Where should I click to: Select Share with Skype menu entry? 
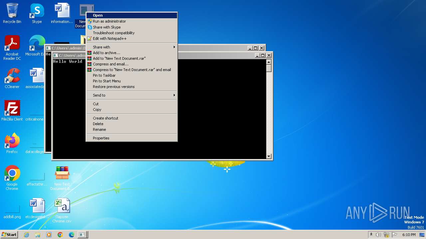click(x=131, y=27)
